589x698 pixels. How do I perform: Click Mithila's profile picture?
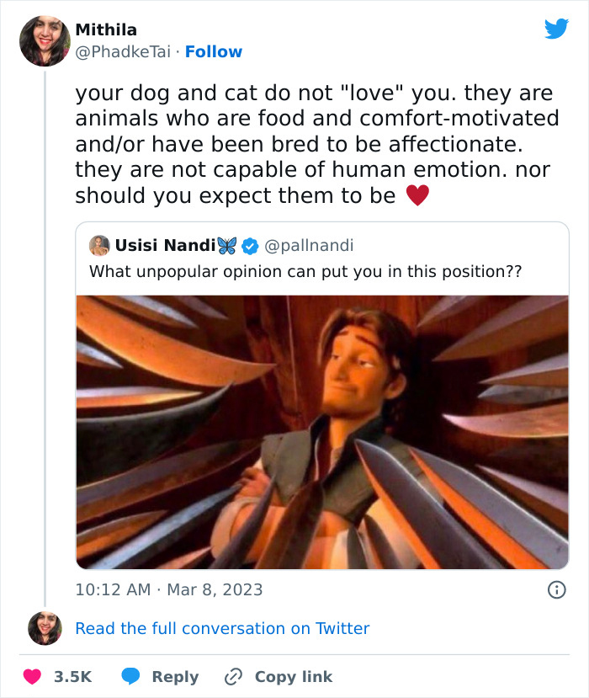(44, 39)
